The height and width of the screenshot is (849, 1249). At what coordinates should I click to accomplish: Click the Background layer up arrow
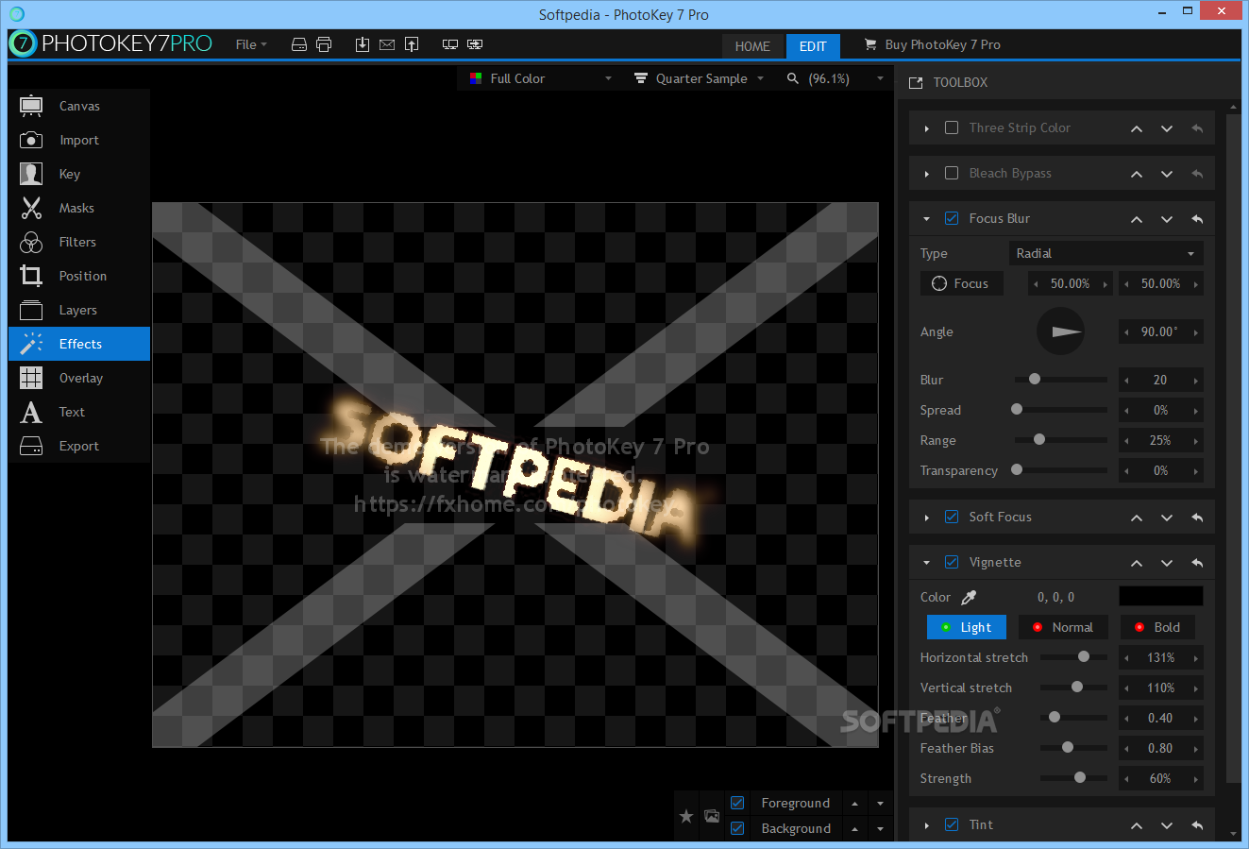[854, 829]
